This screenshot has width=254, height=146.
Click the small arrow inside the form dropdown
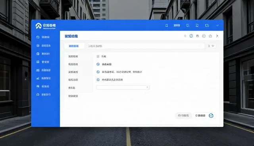(x=147, y=87)
